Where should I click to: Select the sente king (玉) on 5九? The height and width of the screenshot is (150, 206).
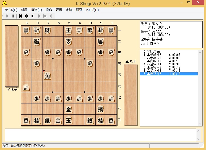pyautogui.click(x=69, y=120)
